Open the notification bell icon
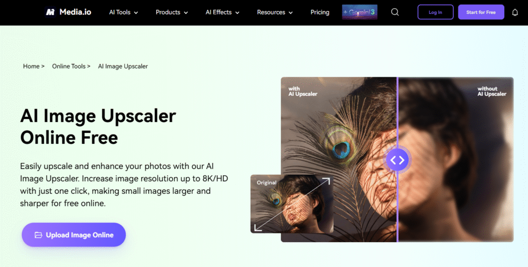 click(x=515, y=12)
